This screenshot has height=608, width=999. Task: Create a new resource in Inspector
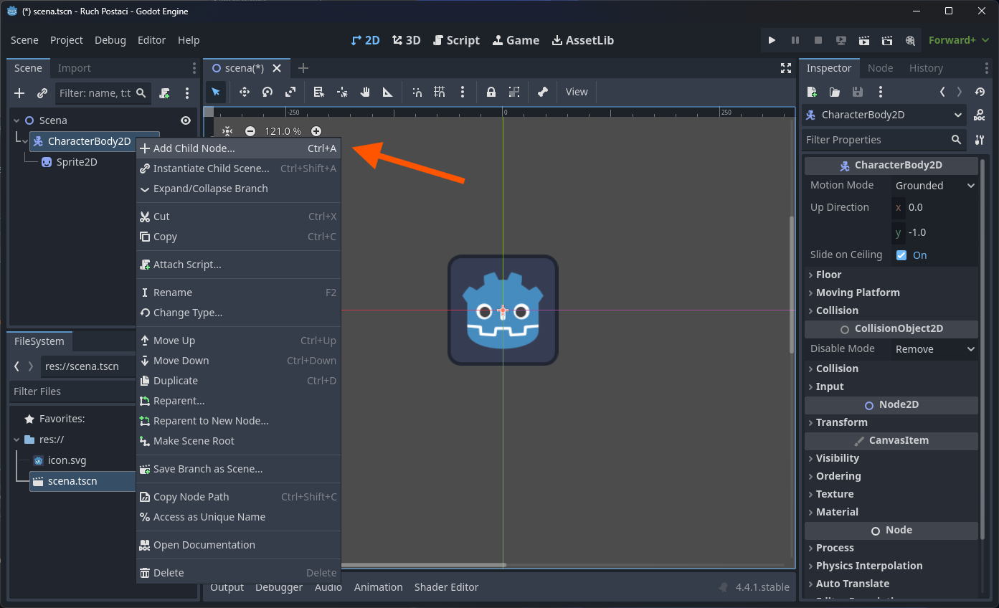812,92
